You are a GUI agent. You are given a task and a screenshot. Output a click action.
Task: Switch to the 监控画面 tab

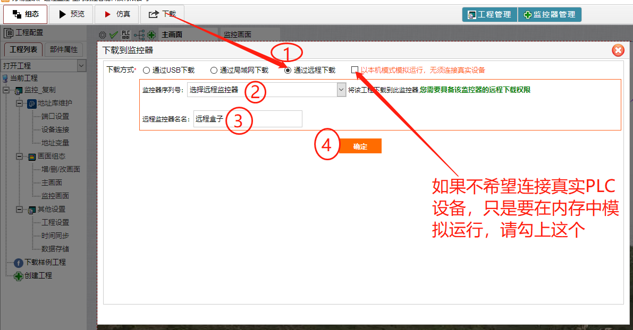(x=237, y=35)
